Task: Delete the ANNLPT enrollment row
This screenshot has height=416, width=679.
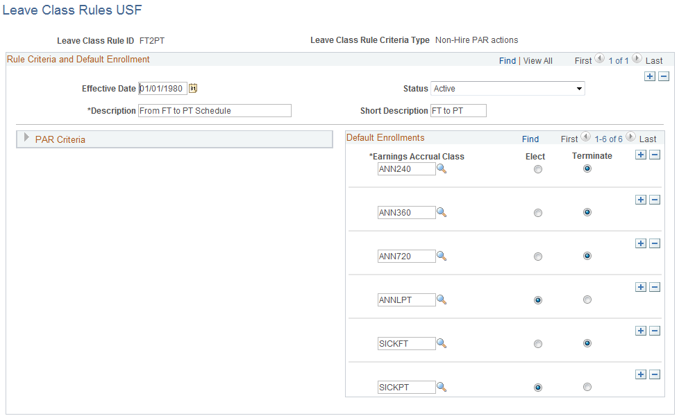Action: (655, 287)
